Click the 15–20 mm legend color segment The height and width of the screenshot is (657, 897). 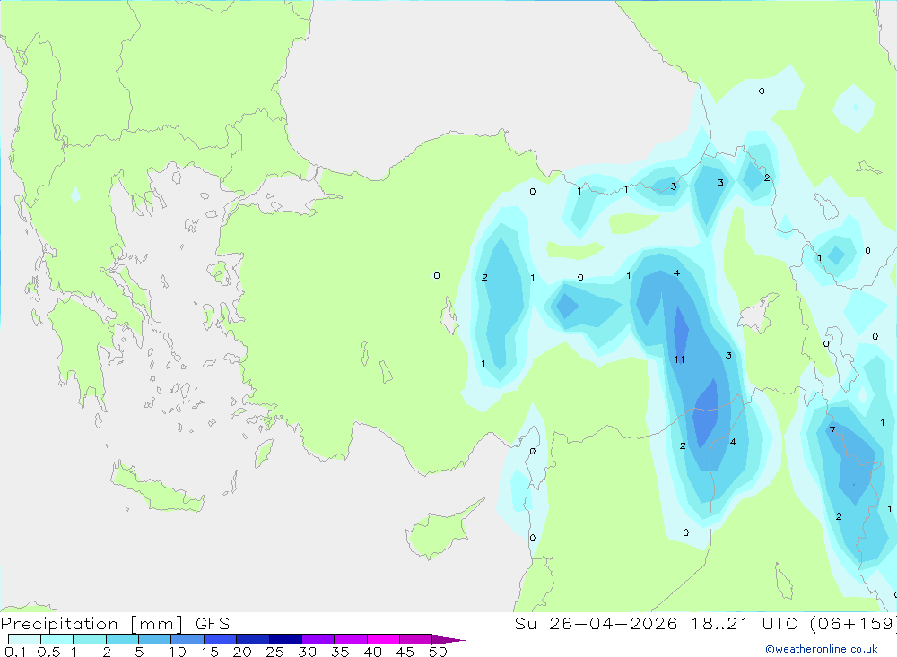coord(221,639)
